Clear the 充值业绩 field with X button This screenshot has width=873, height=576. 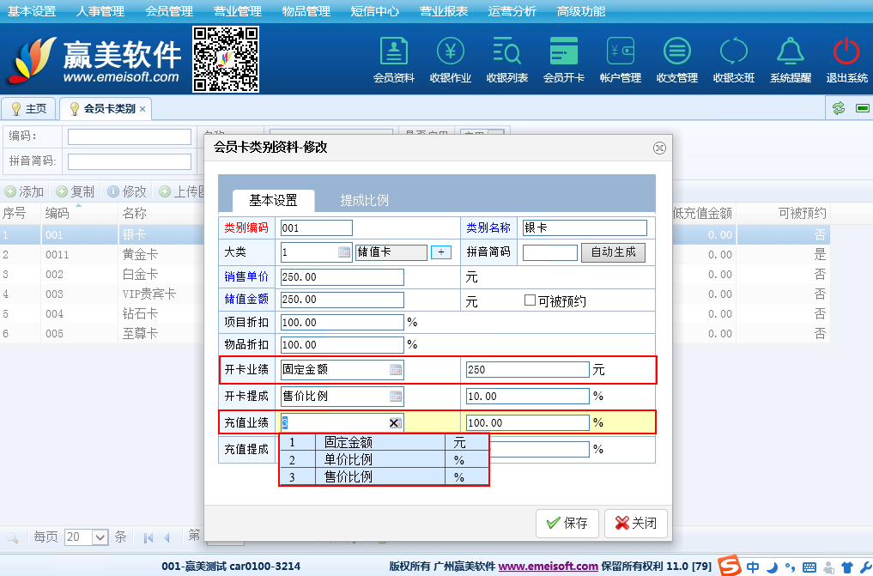click(x=395, y=423)
